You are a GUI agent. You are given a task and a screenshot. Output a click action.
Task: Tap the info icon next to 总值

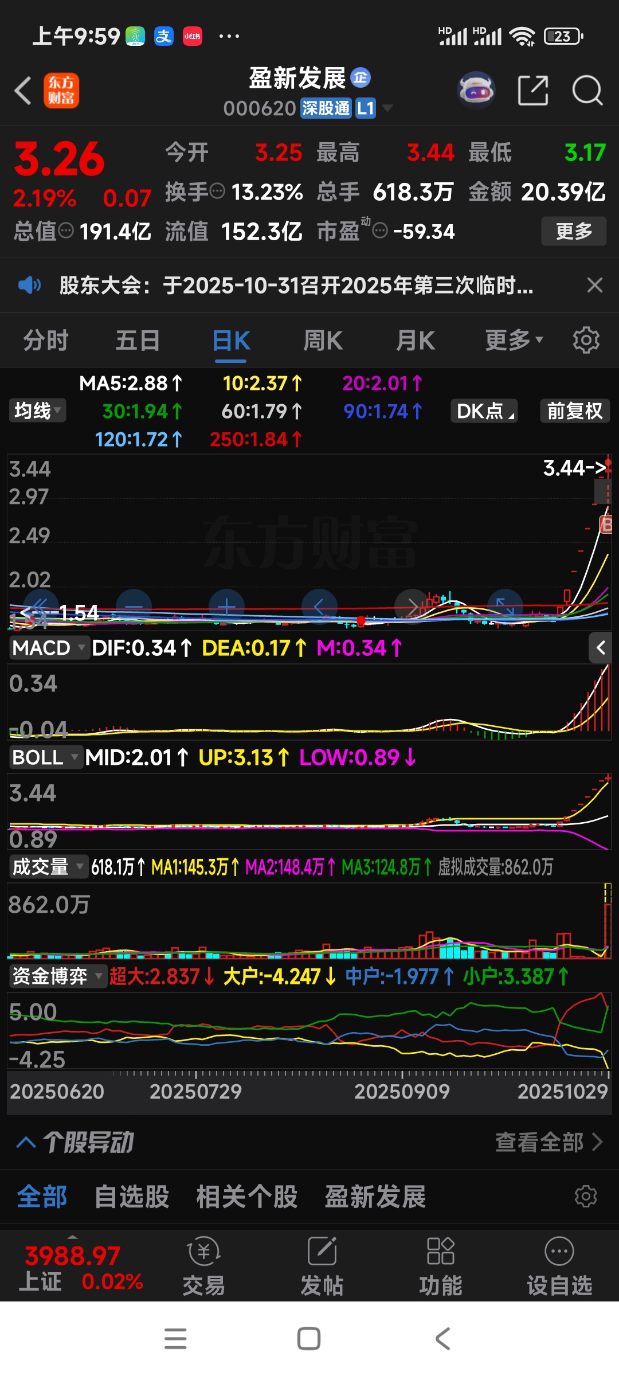click(x=66, y=230)
